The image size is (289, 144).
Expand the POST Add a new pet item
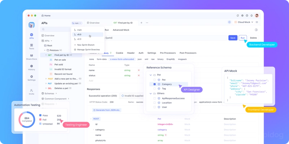coord(46,78)
